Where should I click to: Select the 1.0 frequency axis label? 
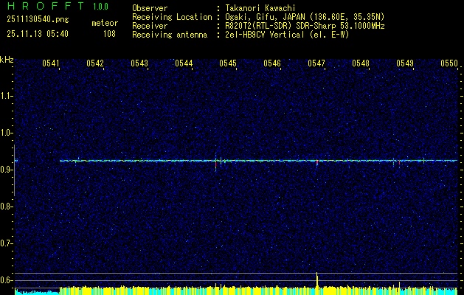[x=7, y=133]
